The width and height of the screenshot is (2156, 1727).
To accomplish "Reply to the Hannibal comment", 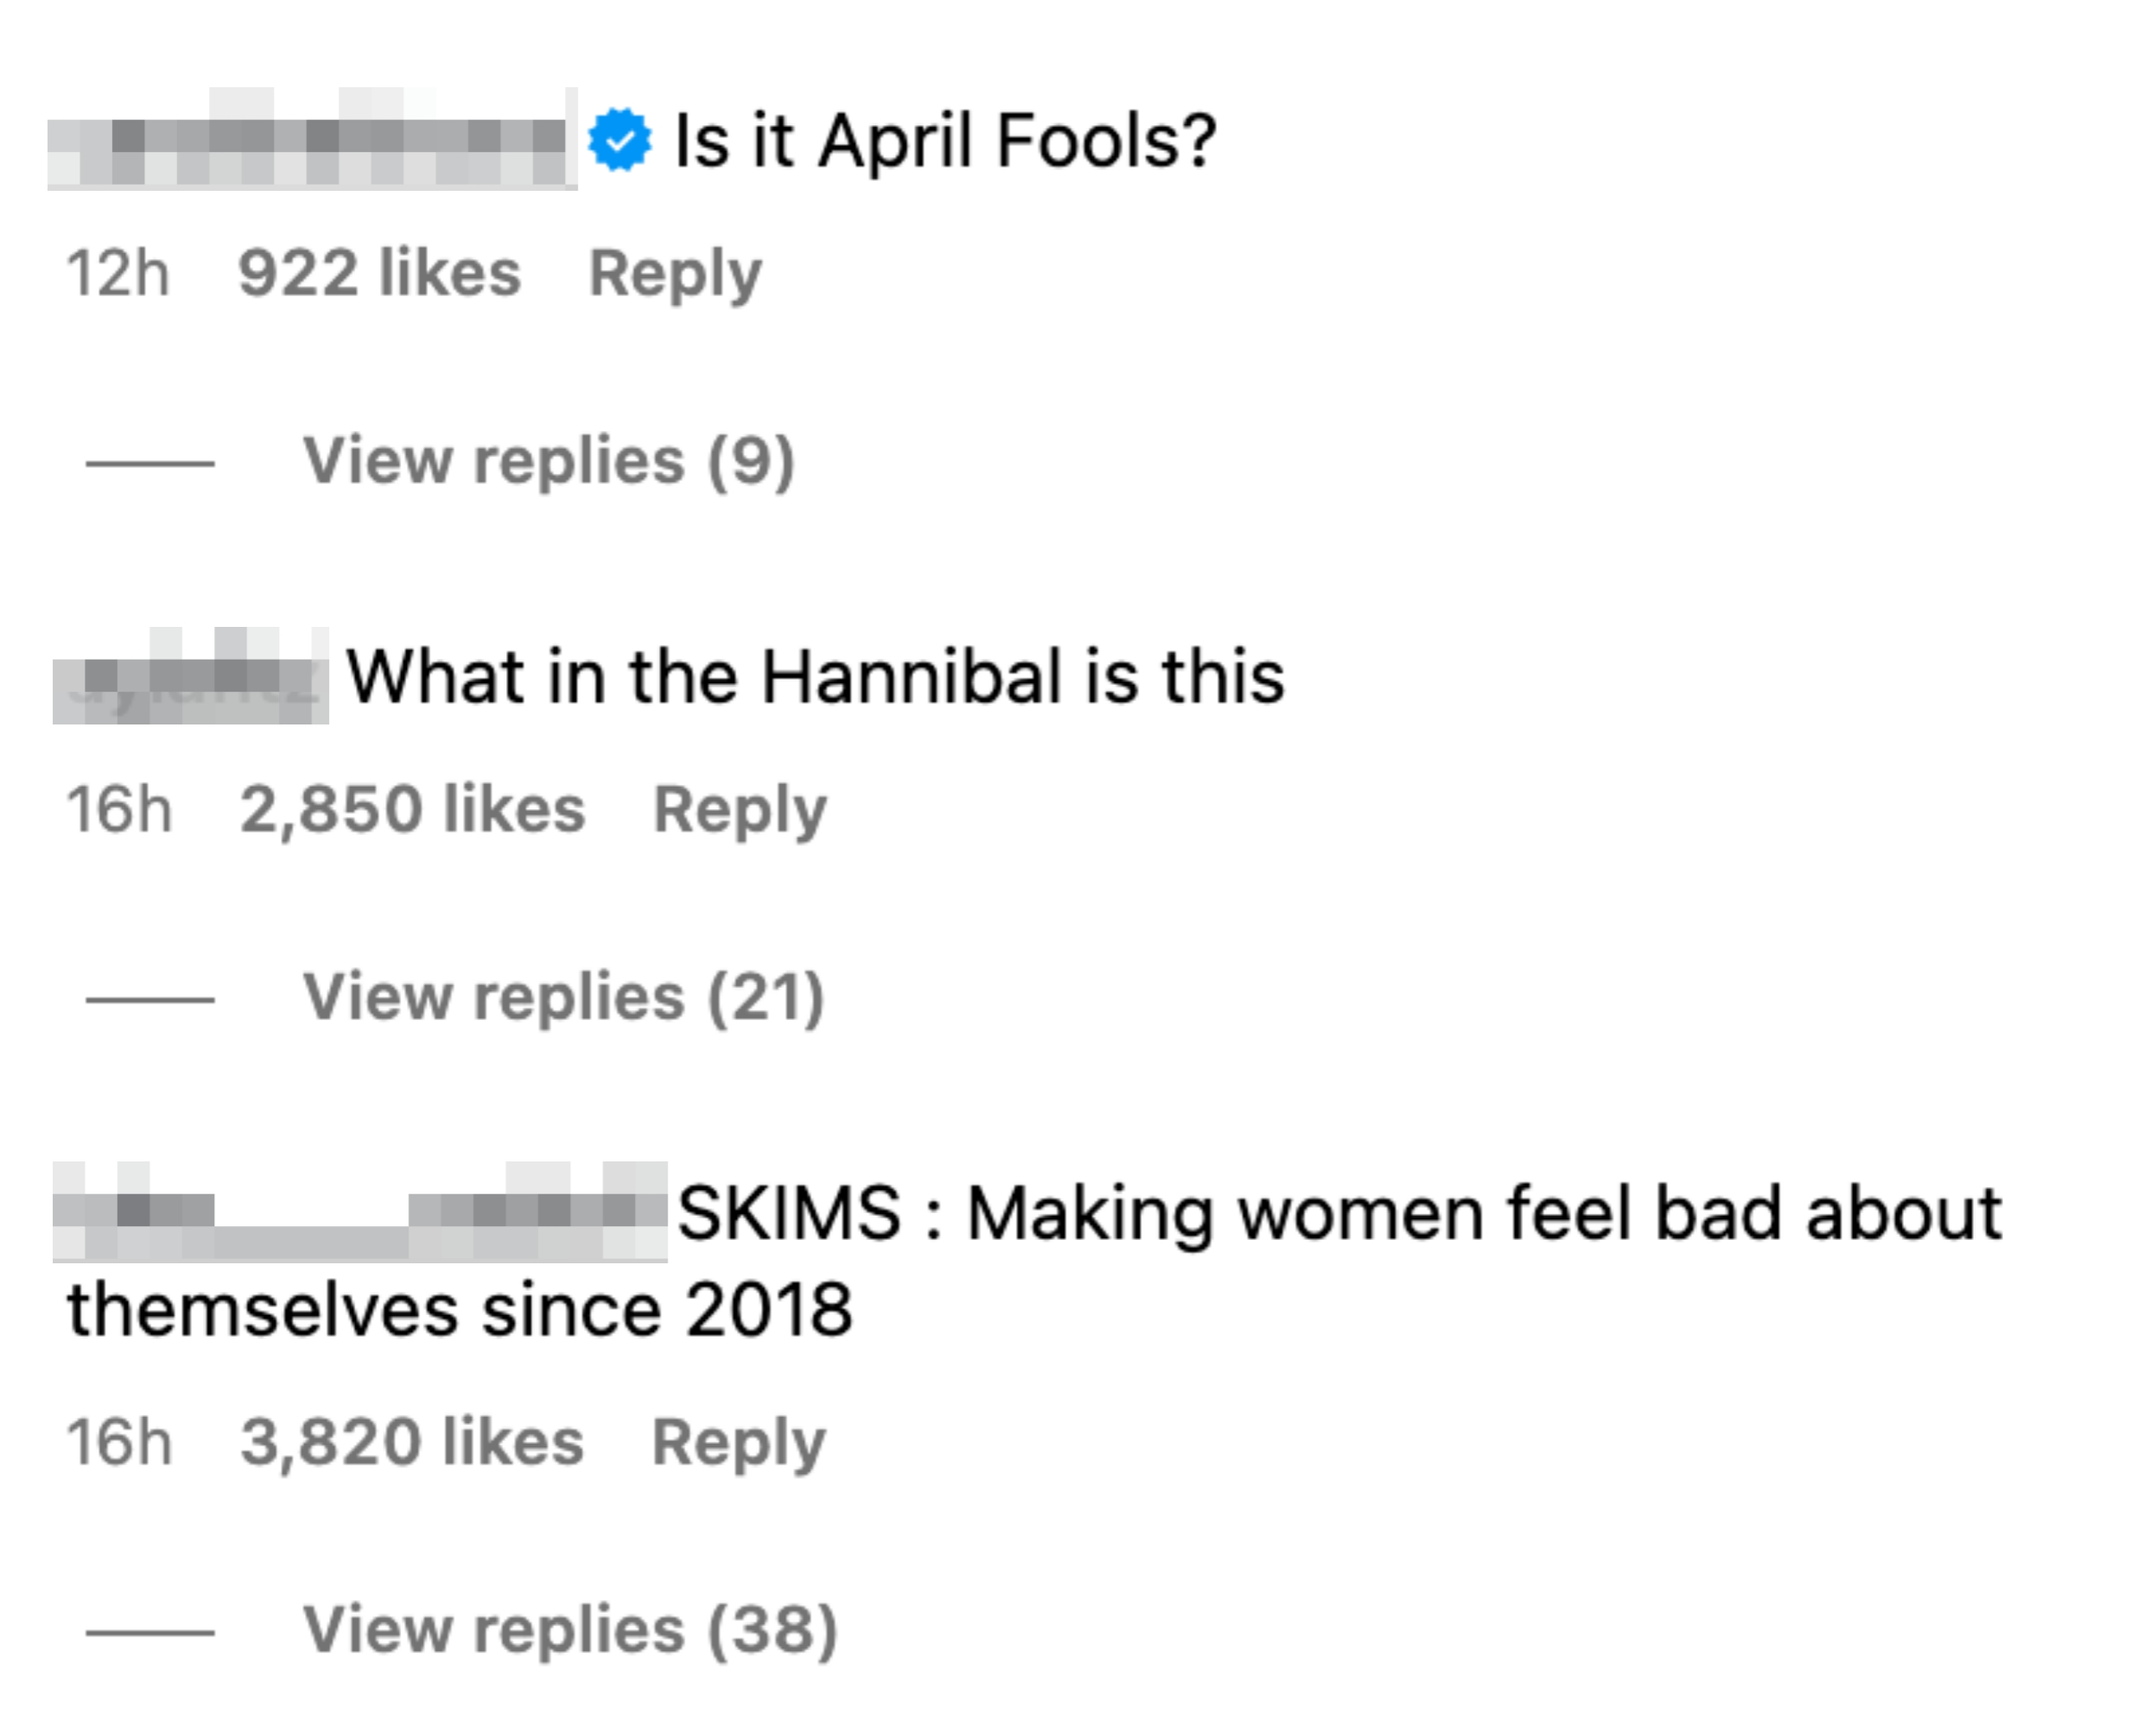I will 739,810.
